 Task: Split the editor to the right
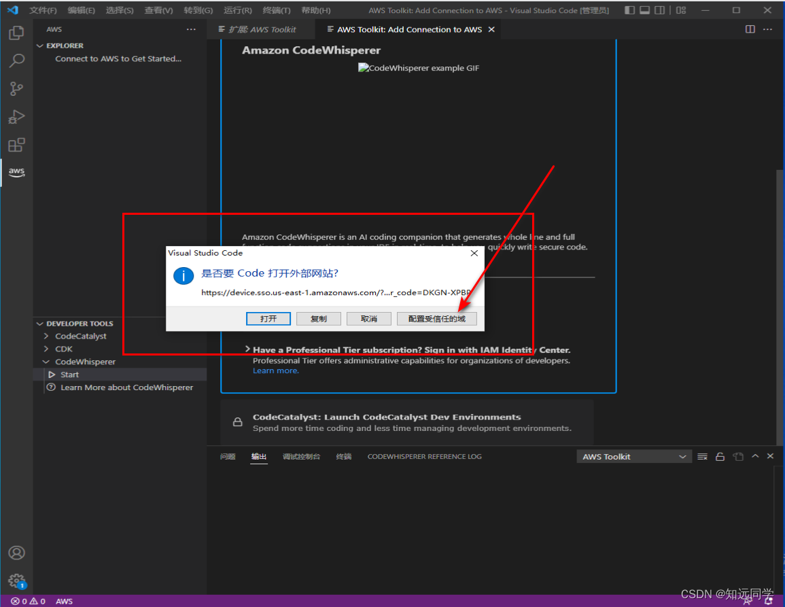point(750,29)
